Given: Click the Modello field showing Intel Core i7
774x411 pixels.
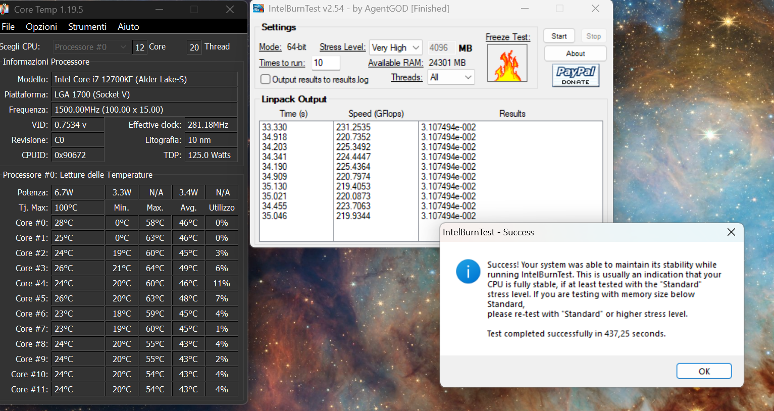Looking at the screenshot, I should pyautogui.click(x=145, y=79).
